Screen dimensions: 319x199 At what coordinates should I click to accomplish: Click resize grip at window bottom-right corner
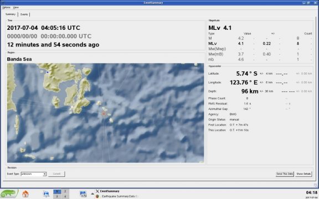click(x=316, y=185)
